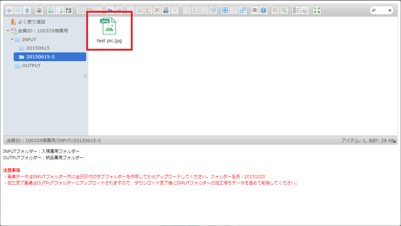The height and width of the screenshot is (226, 401).
Task: Create a new folder from the toolbar
Action: point(51,10)
